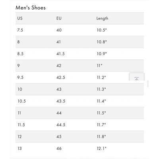Select the US size 7.5 cell

[x=20, y=30]
